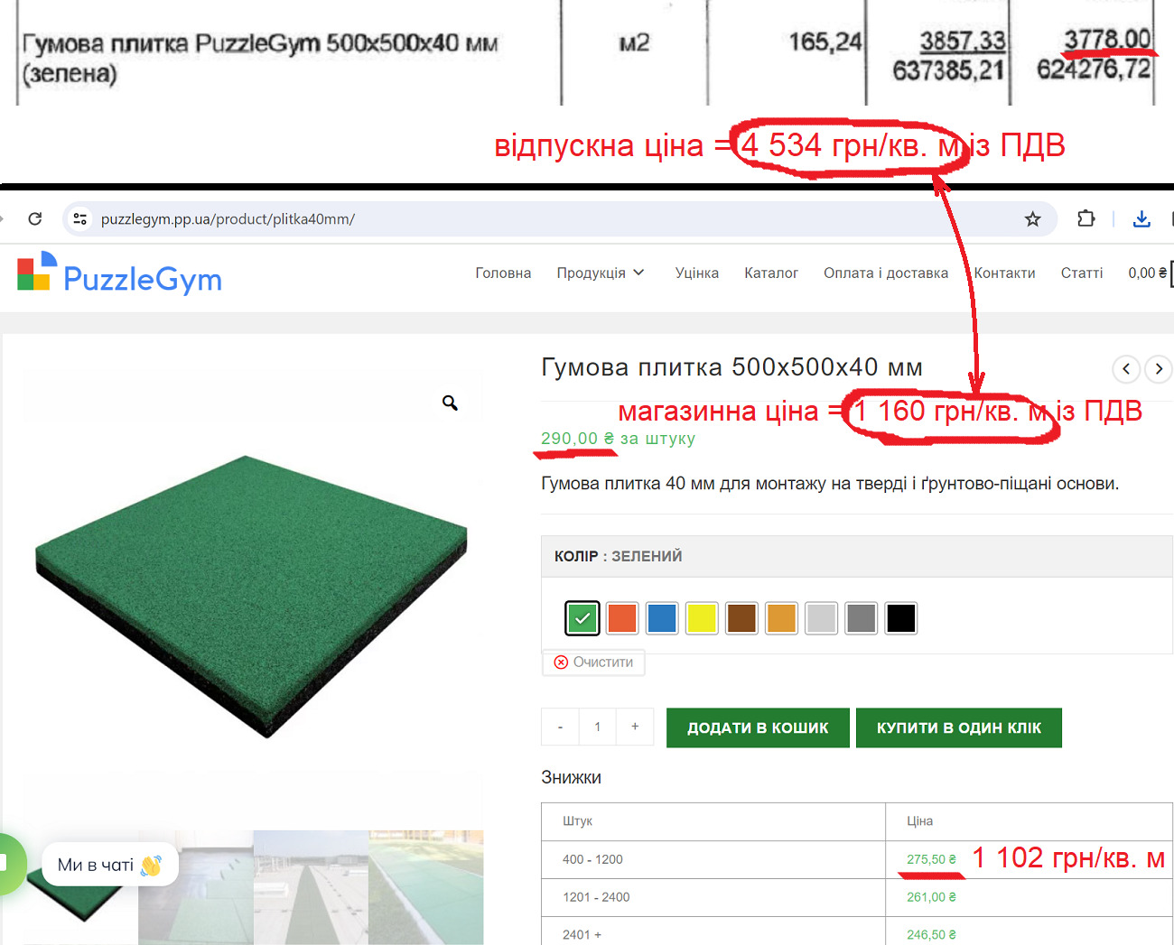Open second gallery thumbnail of installed tiles

click(196, 887)
